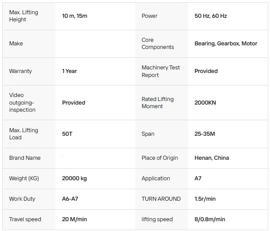The image size is (270, 231).
Task: Click the 'Henan, China' origin value
Action: [212, 158]
